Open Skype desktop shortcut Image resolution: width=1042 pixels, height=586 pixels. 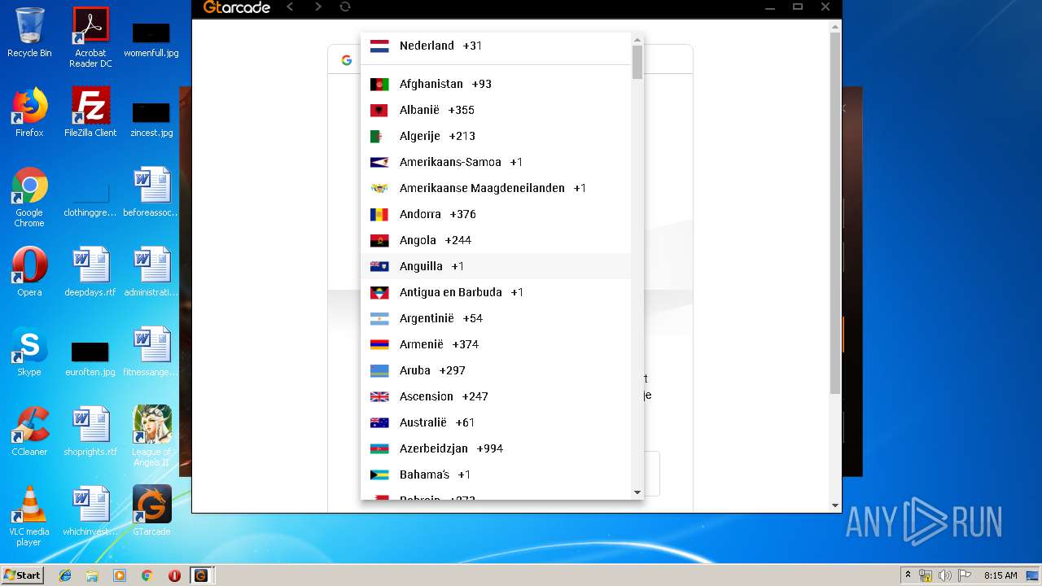[x=29, y=352]
